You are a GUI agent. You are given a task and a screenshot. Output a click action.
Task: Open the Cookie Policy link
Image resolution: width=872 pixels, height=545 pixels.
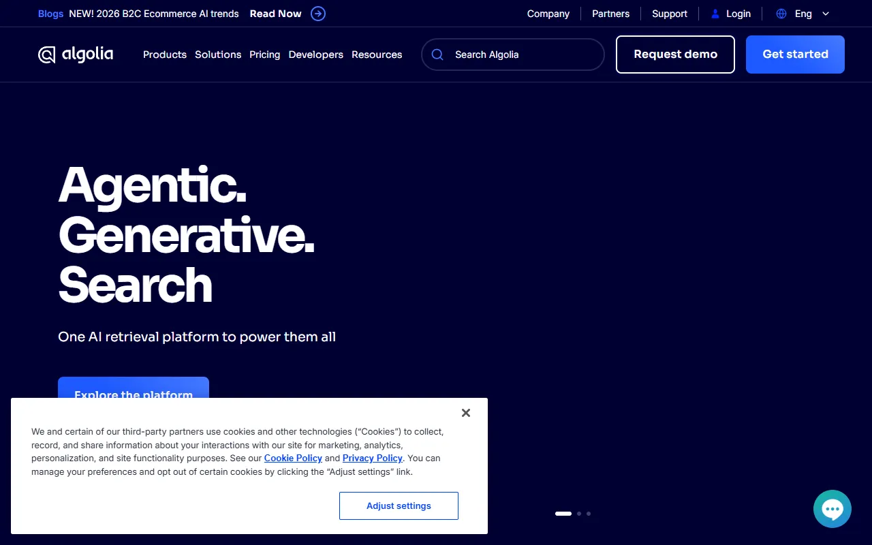coord(293,458)
